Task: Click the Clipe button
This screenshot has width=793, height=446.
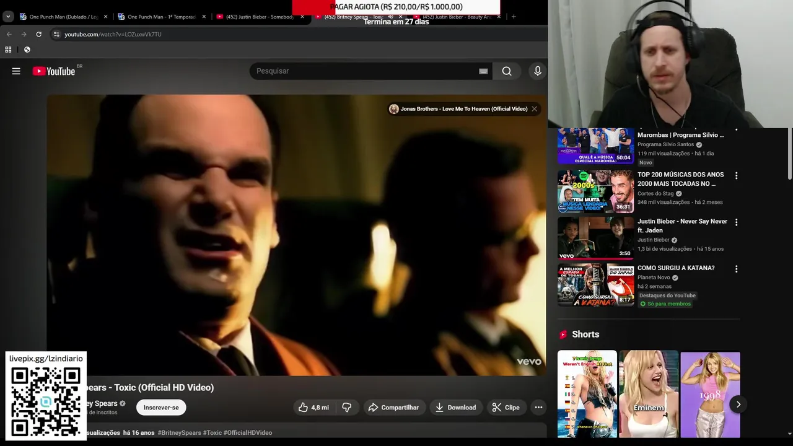Action: (x=506, y=408)
